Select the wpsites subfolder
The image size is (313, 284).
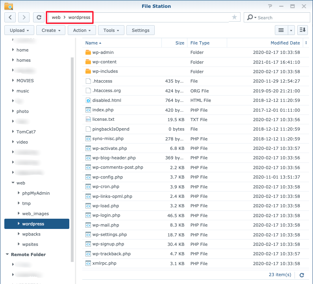30,244
